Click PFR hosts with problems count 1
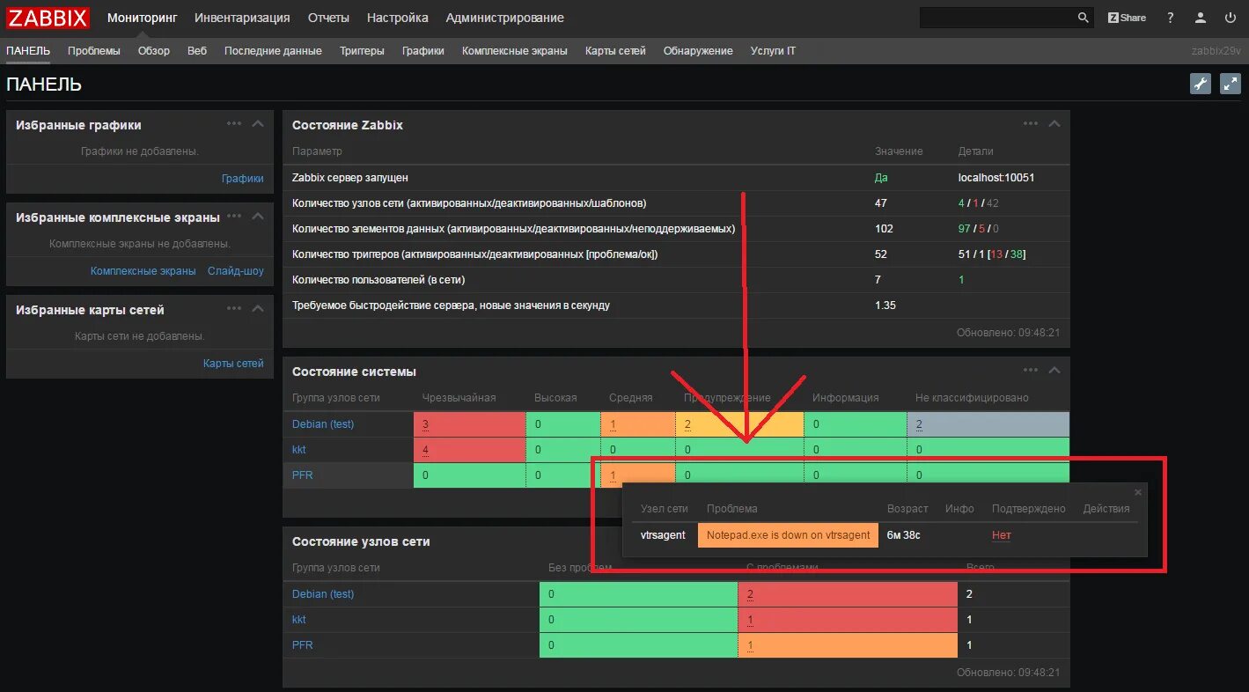The width and height of the screenshot is (1249, 692). [751, 645]
